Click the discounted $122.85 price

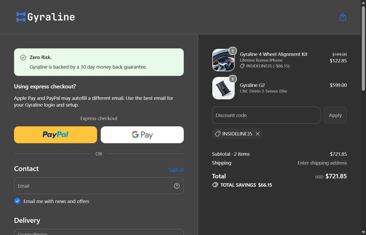point(338,61)
